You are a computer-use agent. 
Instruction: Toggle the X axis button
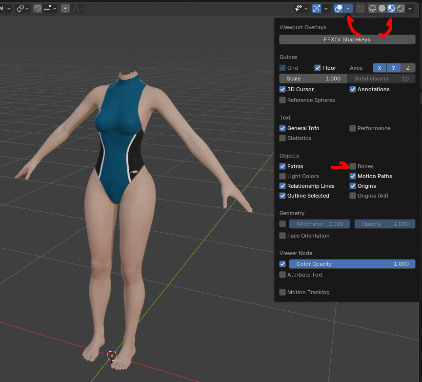click(x=380, y=68)
